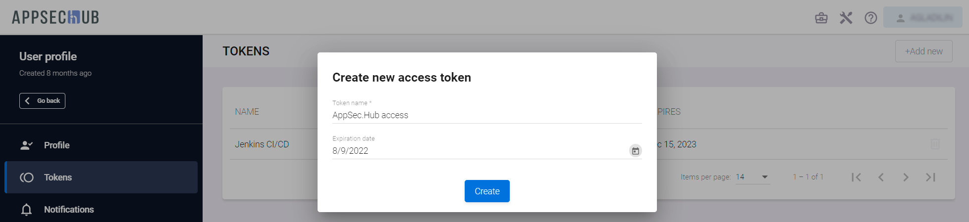Go to previous page of tokens
Viewport: 969px width, 222px height.
coord(881,177)
